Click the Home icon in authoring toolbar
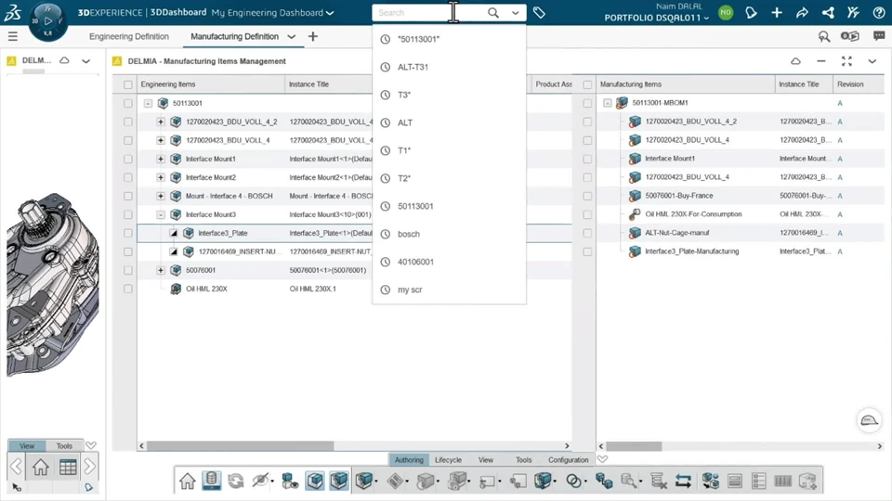Screen dimensions: 892x501 pyautogui.click(x=187, y=482)
